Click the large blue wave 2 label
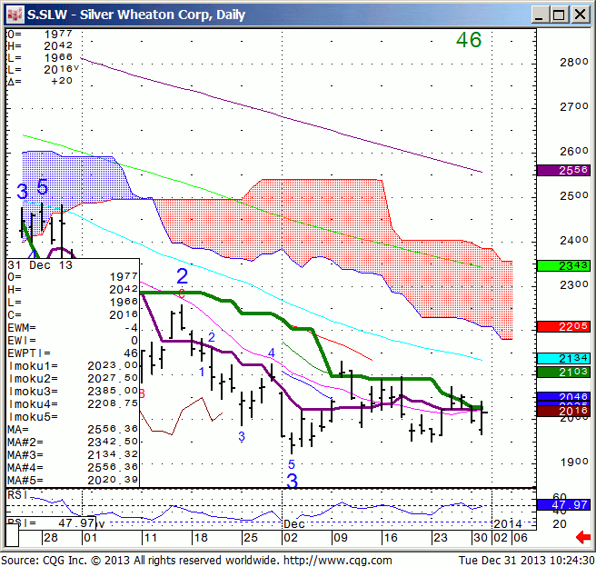The height and width of the screenshot is (567, 596). pyautogui.click(x=182, y=277)
